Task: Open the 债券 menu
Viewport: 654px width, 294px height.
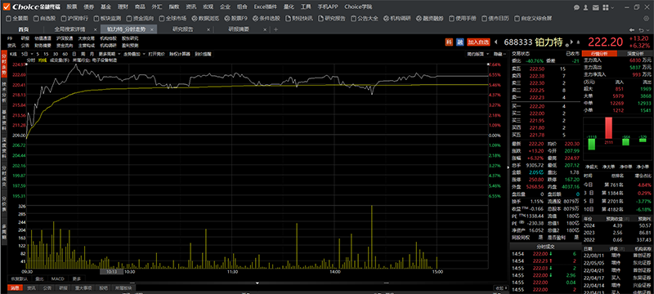Action: pyautogui.click(x=89, y=7)
